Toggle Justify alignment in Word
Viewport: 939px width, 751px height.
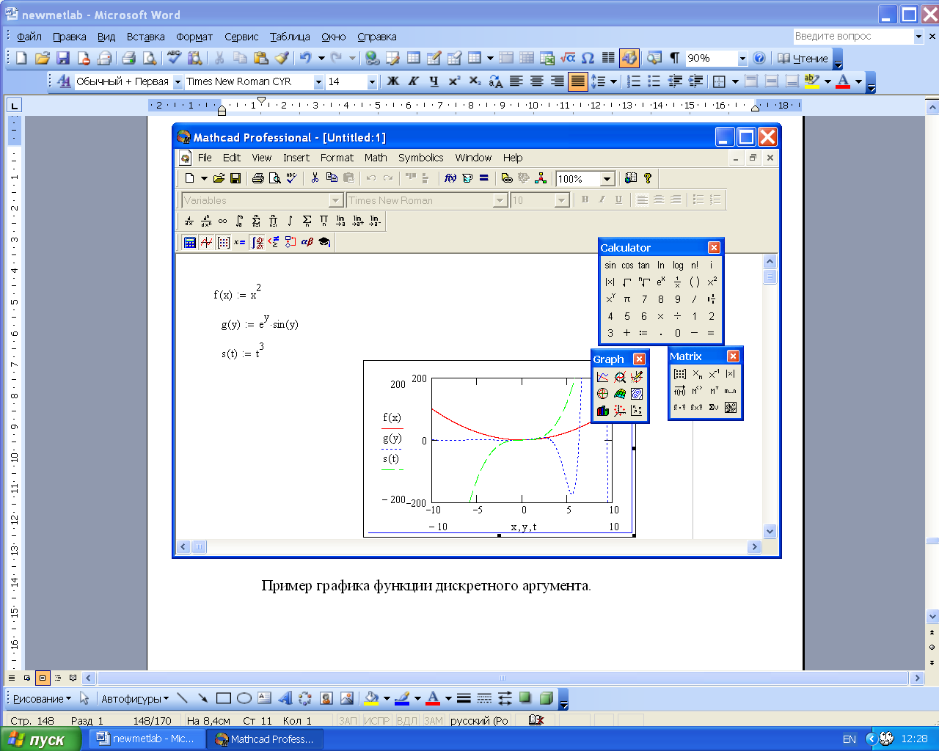578,81
